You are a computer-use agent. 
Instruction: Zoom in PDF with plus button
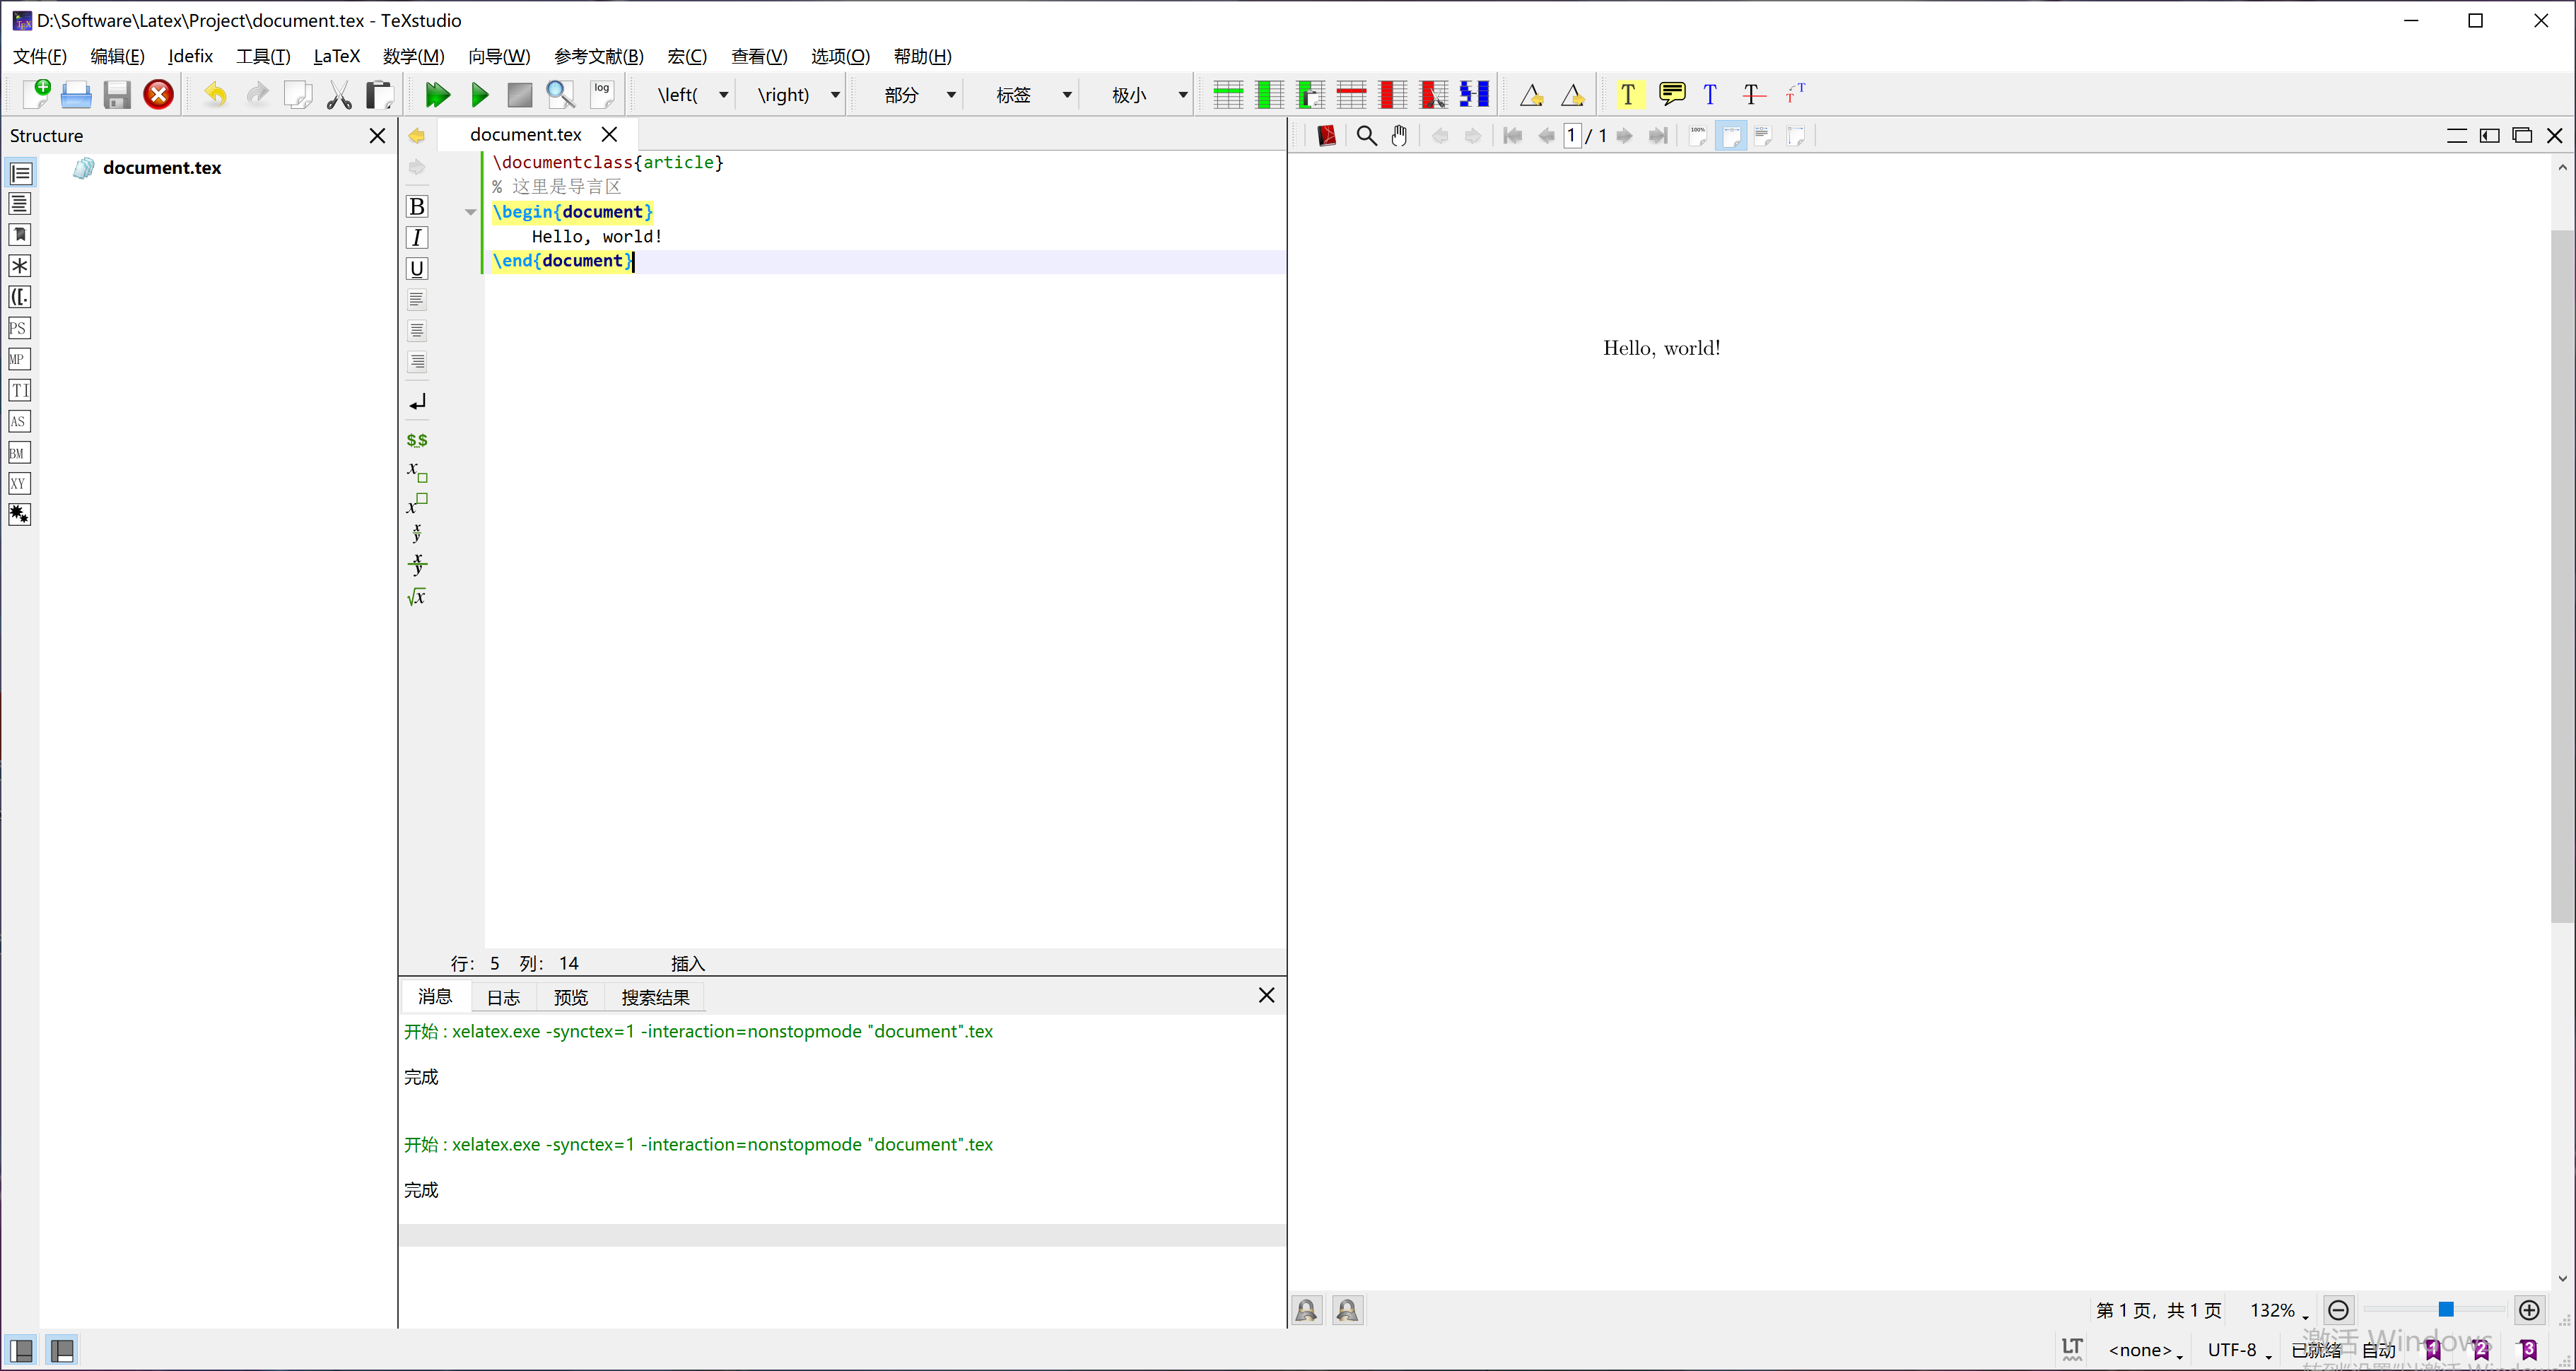coord(2529,1310)
